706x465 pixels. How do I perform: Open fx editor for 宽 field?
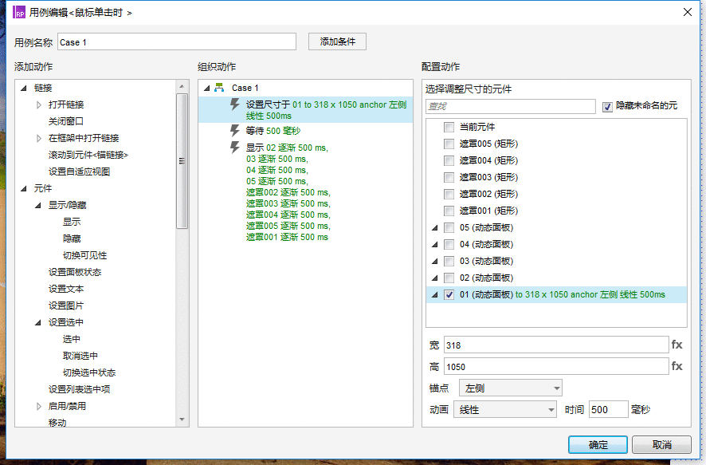677,345
